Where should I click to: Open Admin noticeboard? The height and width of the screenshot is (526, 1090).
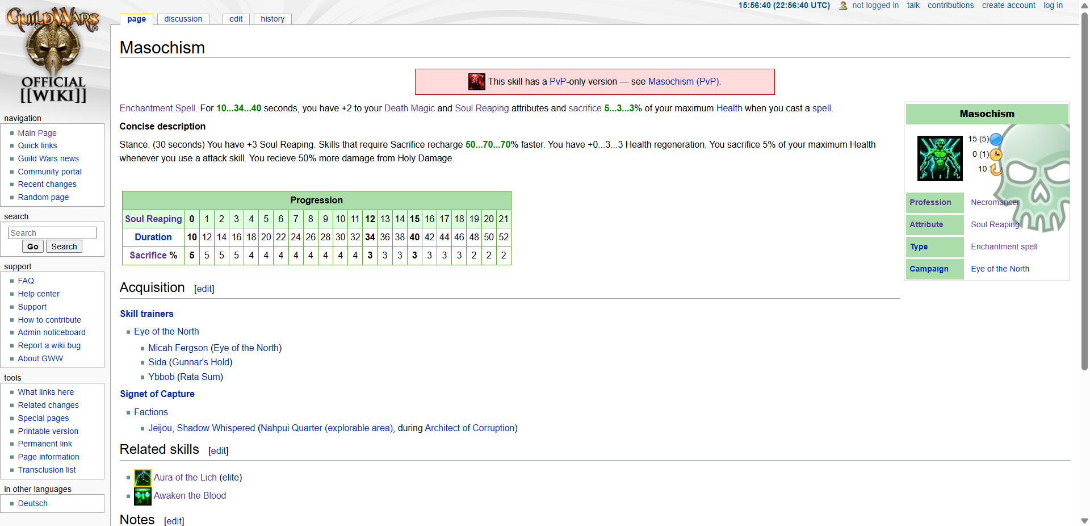coord(52,332)
